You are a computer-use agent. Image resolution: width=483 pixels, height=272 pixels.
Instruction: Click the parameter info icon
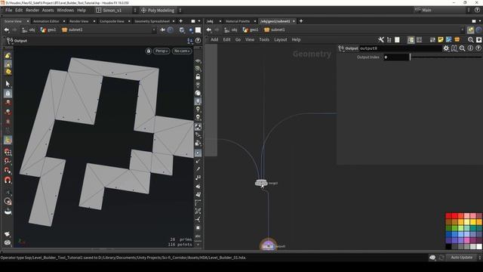click(470, 48)
